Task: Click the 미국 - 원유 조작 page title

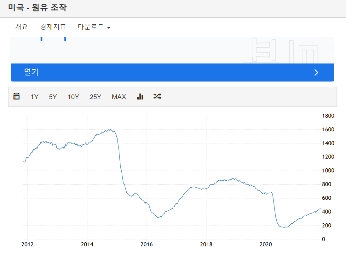Action: pyautogui.click(x=37, y=8)
